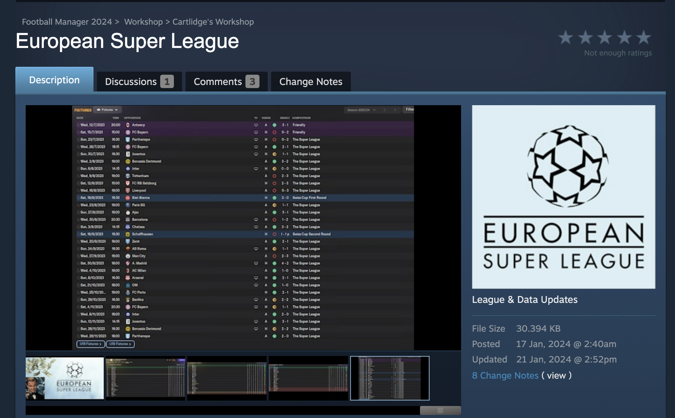Switch to the Discussions tab

pos(139,82)
